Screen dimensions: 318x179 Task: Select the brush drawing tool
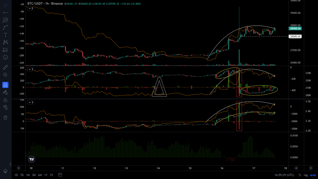[x=5, y=27]
